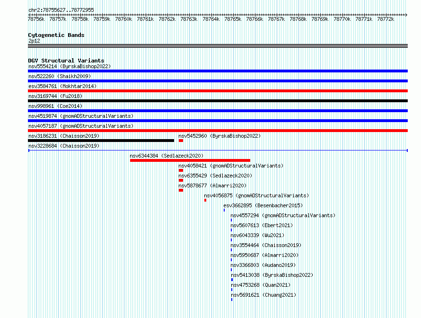Image resolution: width=421 pixels, height=318 pixels.
Task: Click the blue bar under nsv998961
Action: coord(218,111)
